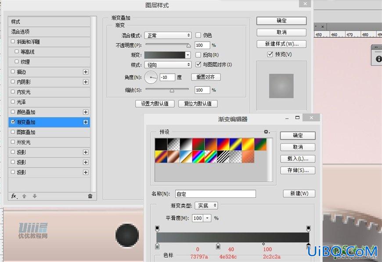
Task: Click the midpoint diamond below gradient bar
Action: pyautogui.click(x=263, y=244)
